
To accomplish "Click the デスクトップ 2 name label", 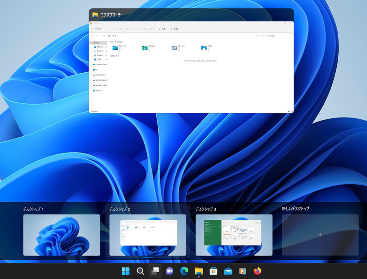I will (x=119, y=209).
